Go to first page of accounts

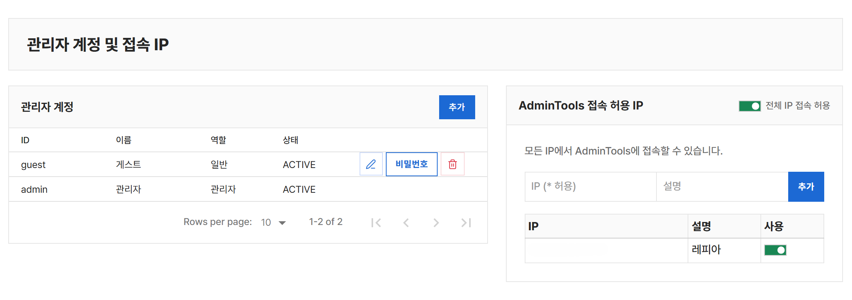coord(376,223)
